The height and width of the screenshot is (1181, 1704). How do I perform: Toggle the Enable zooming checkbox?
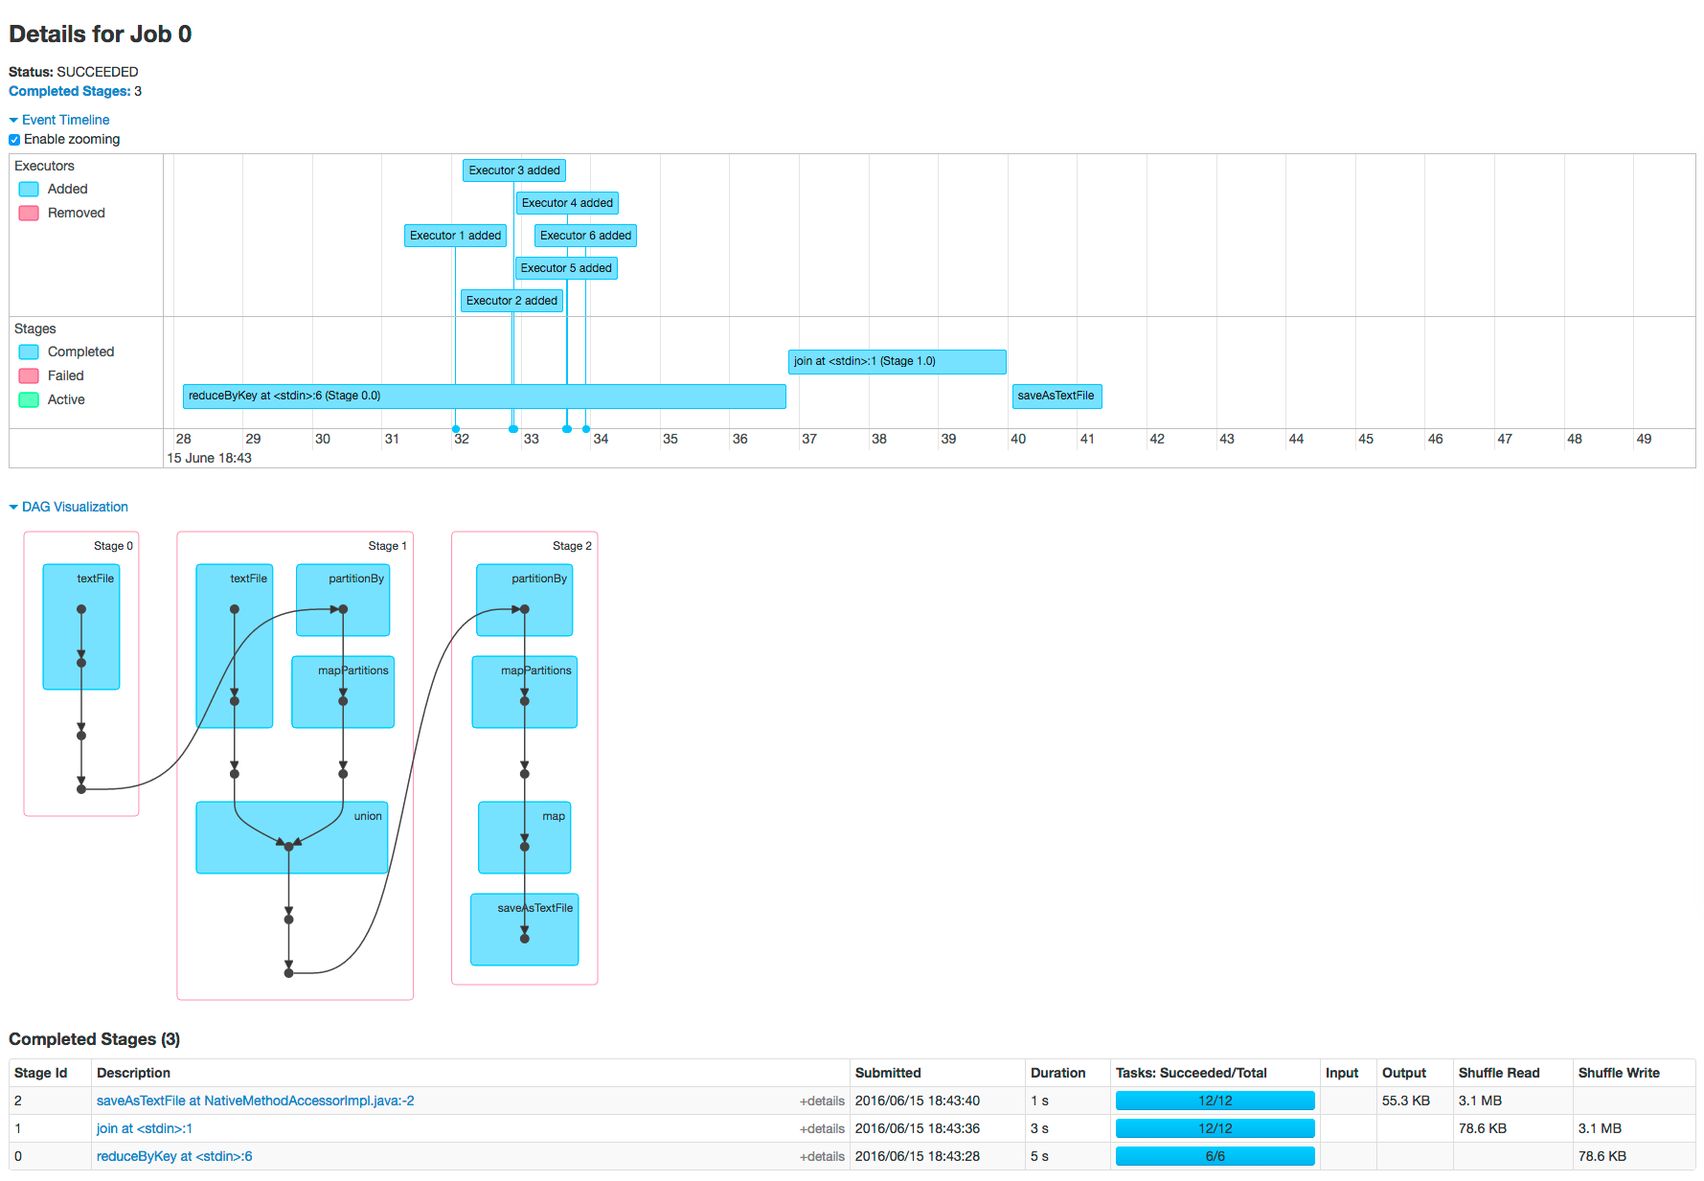coord(14,140)
